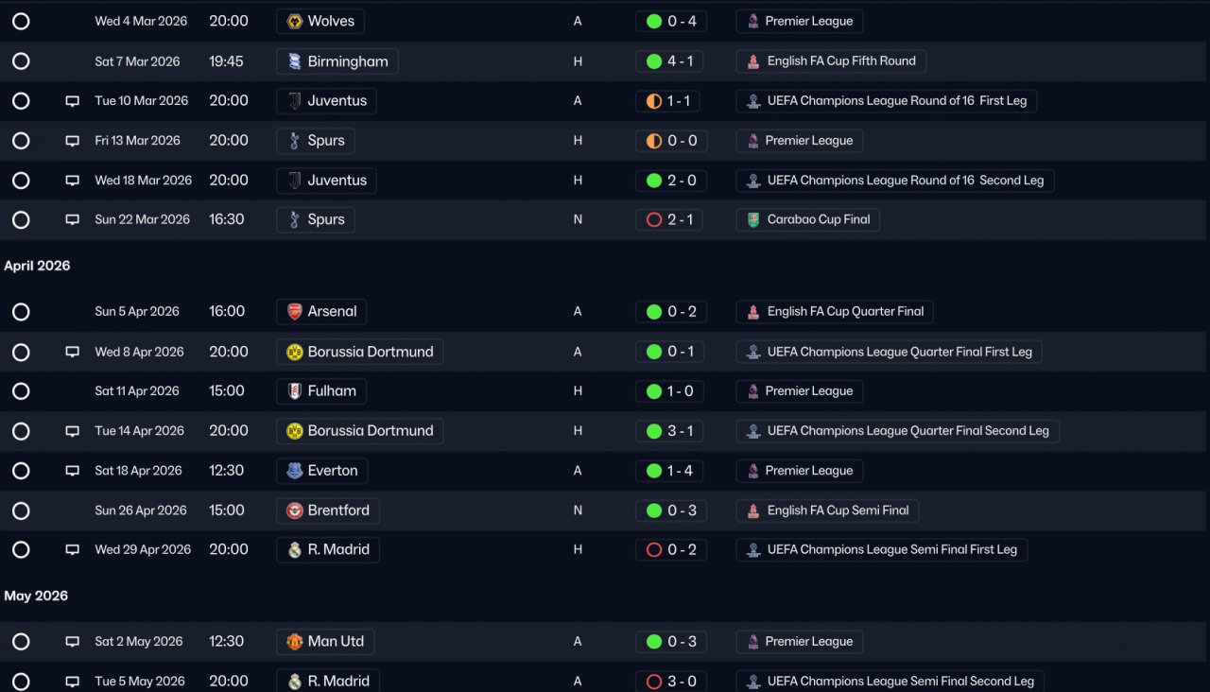Viewport: 1210px width, 692px height.
Task: Click the TV broadcast icon for Juventus 10 Mar match
Action: 73,101
